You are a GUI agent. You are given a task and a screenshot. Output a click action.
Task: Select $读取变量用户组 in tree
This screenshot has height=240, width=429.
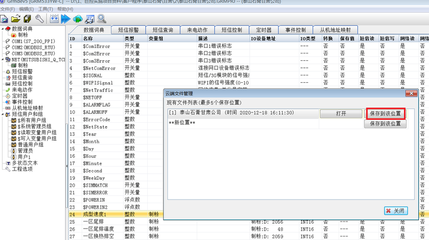37,132
